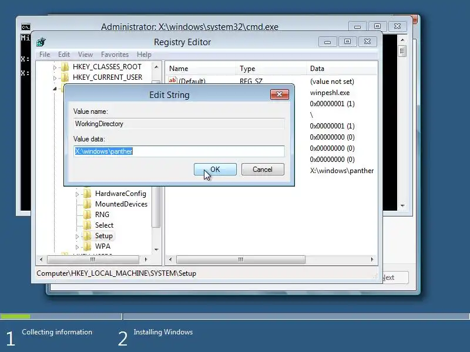This screenshot has width=470, height=352.
Task: Click the Data column header
Action: [342, 69]
